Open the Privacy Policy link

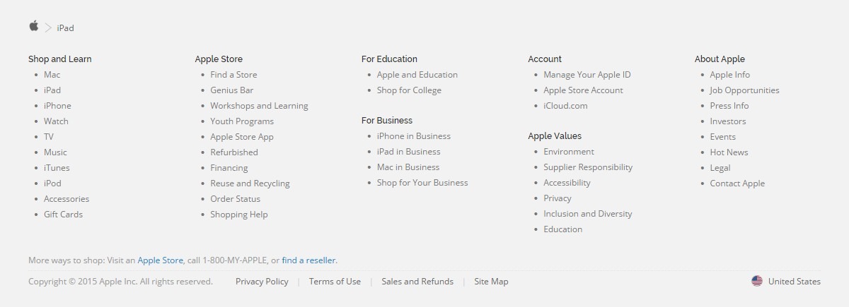262,281
